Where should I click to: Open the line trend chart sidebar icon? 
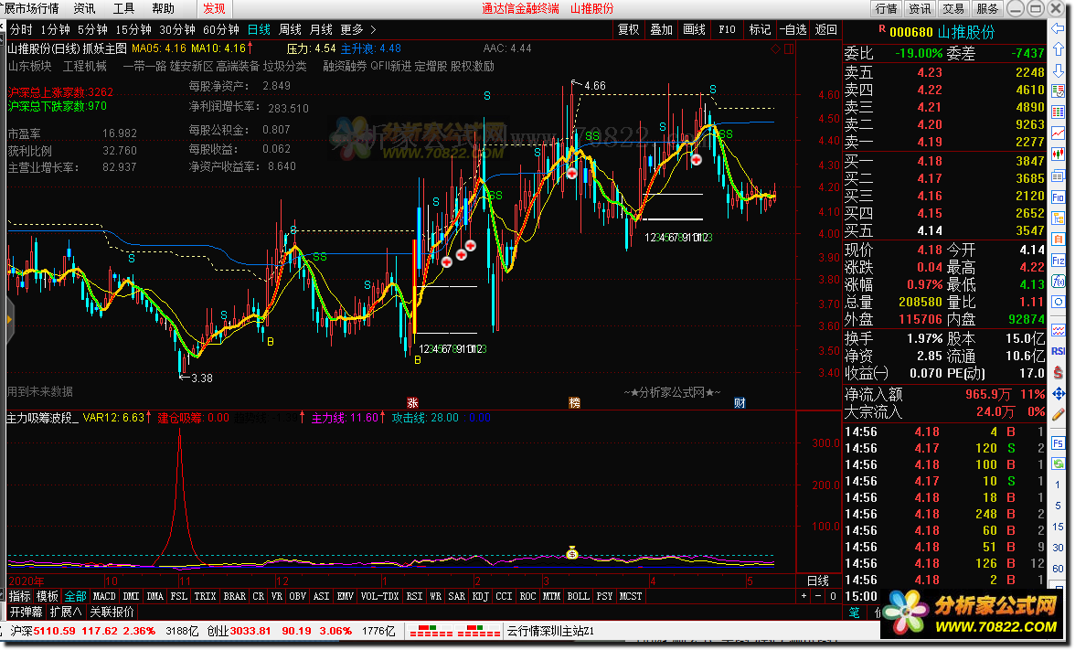point(1058,134)
